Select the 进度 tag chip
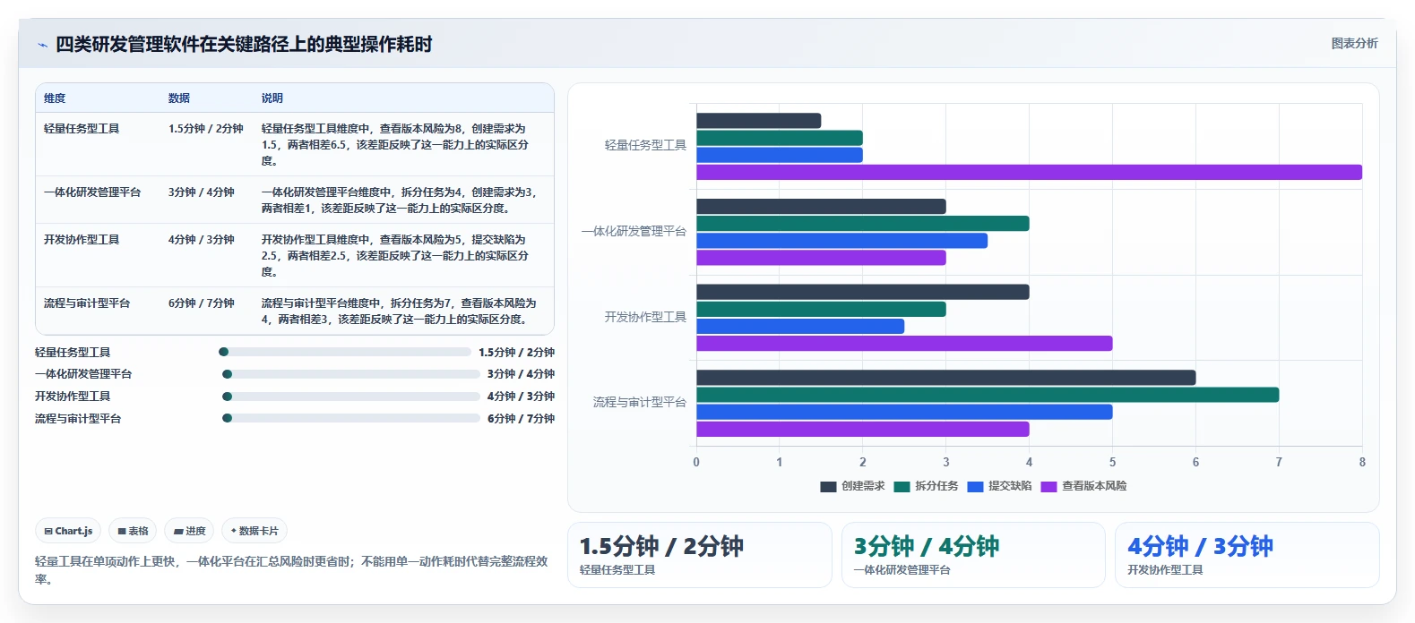Viewport: 1415px width, 623px height. click(189, 531)
